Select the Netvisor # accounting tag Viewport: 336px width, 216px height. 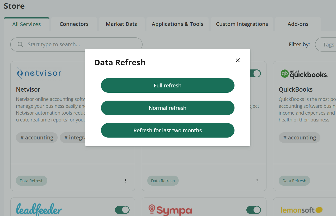[x=37, y=138]
